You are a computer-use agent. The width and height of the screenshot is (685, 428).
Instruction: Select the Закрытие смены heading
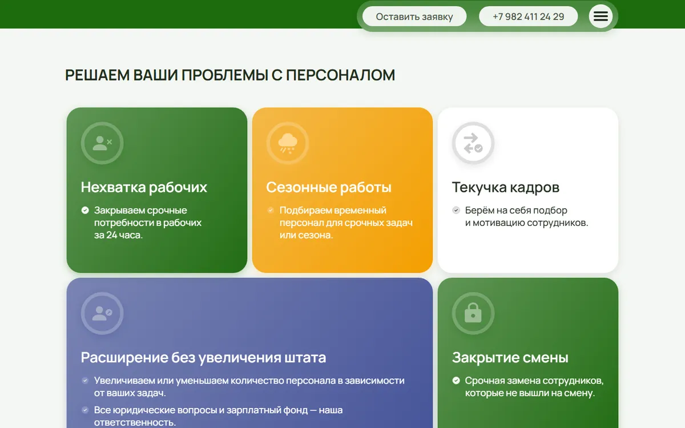point(510,357)
